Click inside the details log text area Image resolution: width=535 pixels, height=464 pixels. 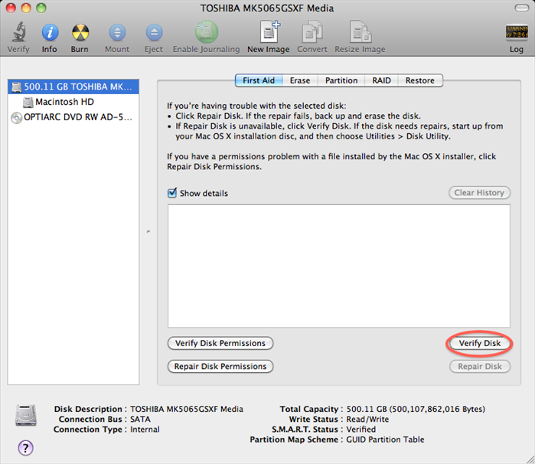(339, 266)
